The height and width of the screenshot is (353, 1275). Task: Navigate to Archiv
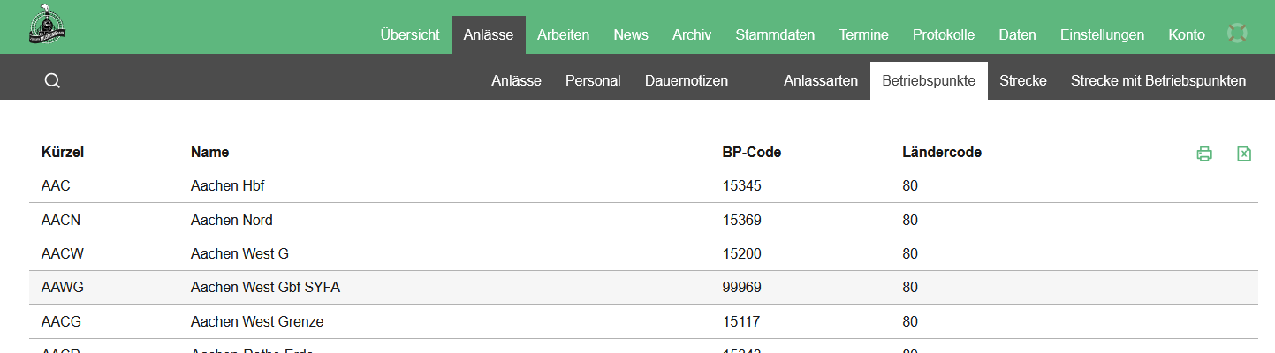coord(692,35)
